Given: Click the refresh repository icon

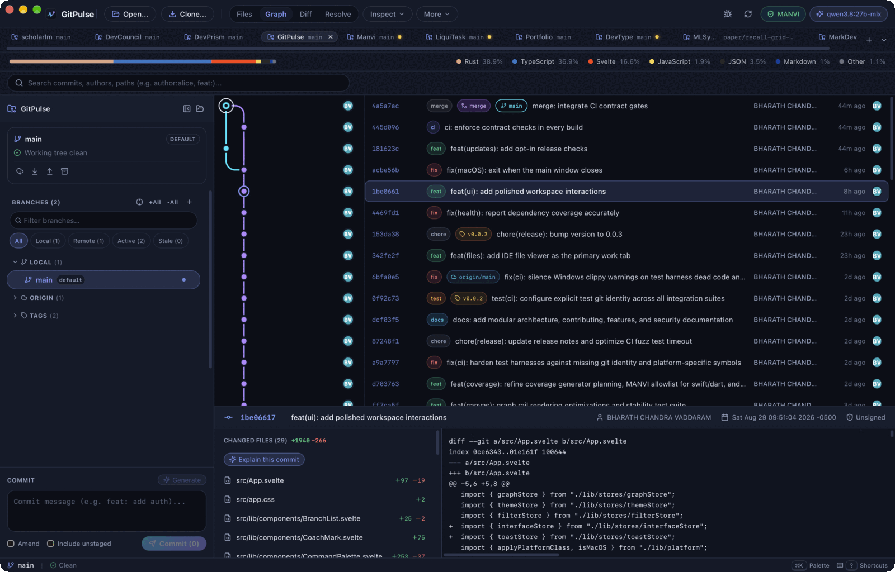Looking at the screenshot, I should pos(748,14).
